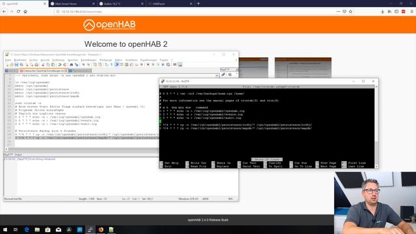Image resolution: width=416 pixels, height=234 pixels.
Task: Click Notepad++ Save All toolbar icon
Action: click(21, 65)
